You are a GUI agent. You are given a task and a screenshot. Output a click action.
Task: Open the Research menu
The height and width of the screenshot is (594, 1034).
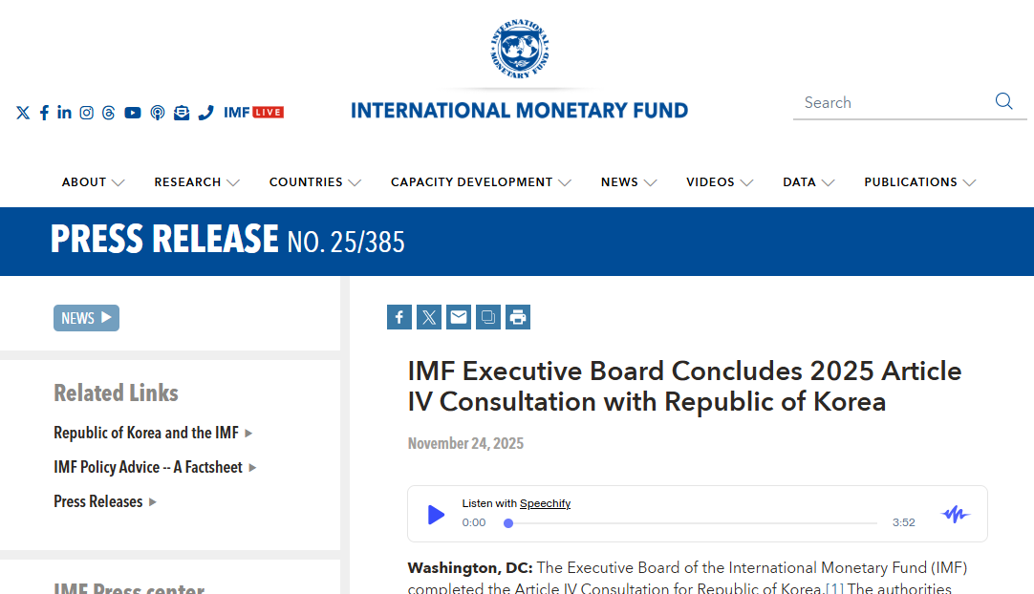coord(196,182)
